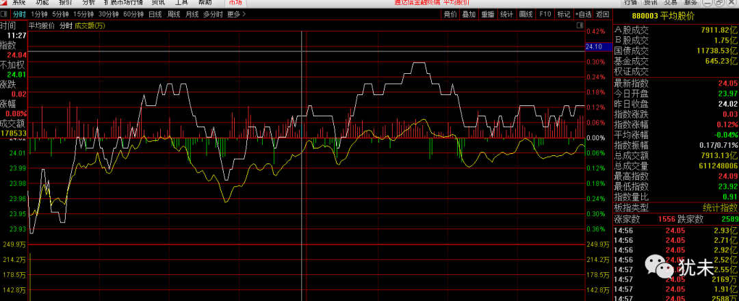Switch to the 15分钟 chart period
This screenshot has width=739, height=301.
coord(83,14)
